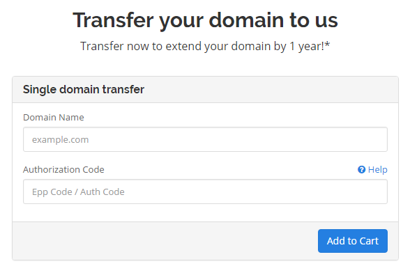The image size is (410, 273).
Task: Focus the Domain Name input field
Action: point(205,139)
